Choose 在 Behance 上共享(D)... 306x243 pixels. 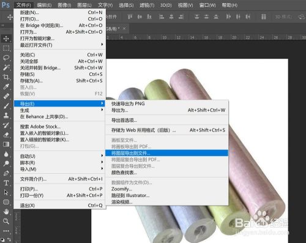tap(60, 117)
